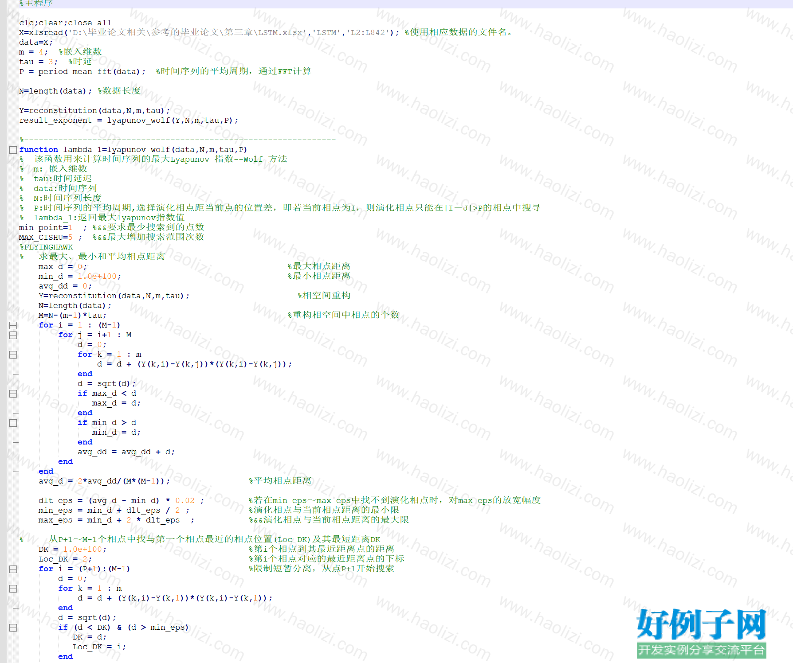Collapse the 'if max_d < d' fold
The height and width of the screenshot is (663, 793).
13,394
